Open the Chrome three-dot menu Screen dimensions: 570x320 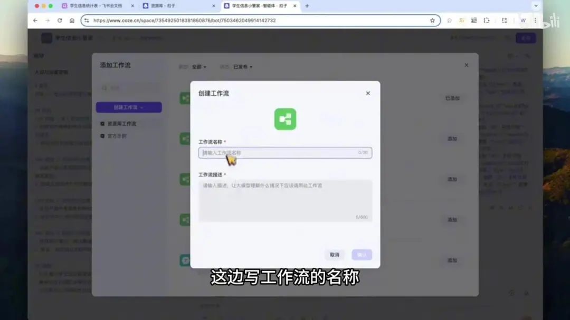(535, 21)
